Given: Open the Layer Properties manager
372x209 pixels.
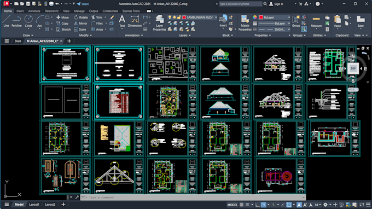Looking at the screenshot, I should (159, 23).
